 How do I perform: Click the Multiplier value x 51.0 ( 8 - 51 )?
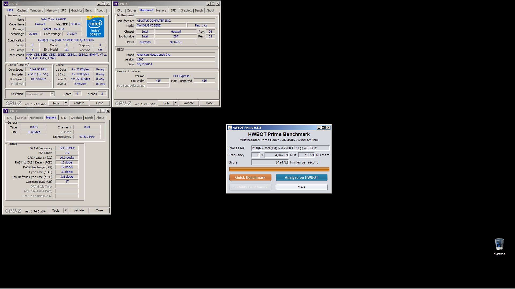coord(38,74)
